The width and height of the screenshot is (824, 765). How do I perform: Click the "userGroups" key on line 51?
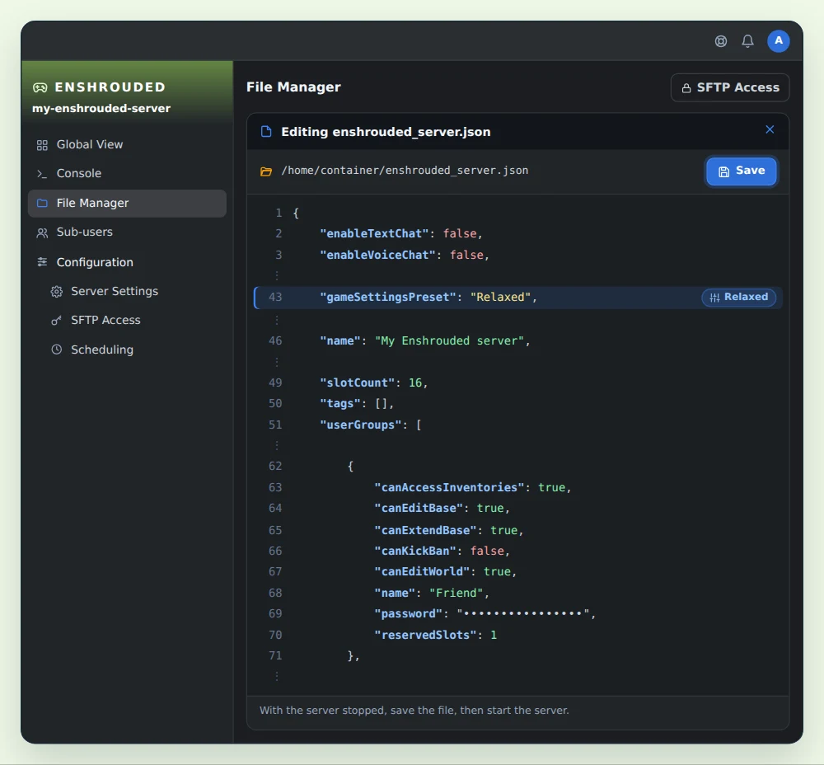(361, 425)
